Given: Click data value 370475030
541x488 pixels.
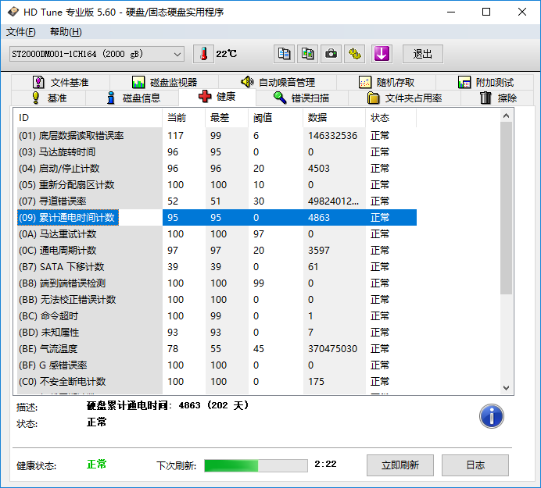Looking at the screenshot, I should coord(332,349).
